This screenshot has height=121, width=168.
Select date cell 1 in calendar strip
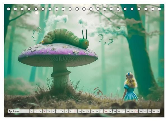31,111
